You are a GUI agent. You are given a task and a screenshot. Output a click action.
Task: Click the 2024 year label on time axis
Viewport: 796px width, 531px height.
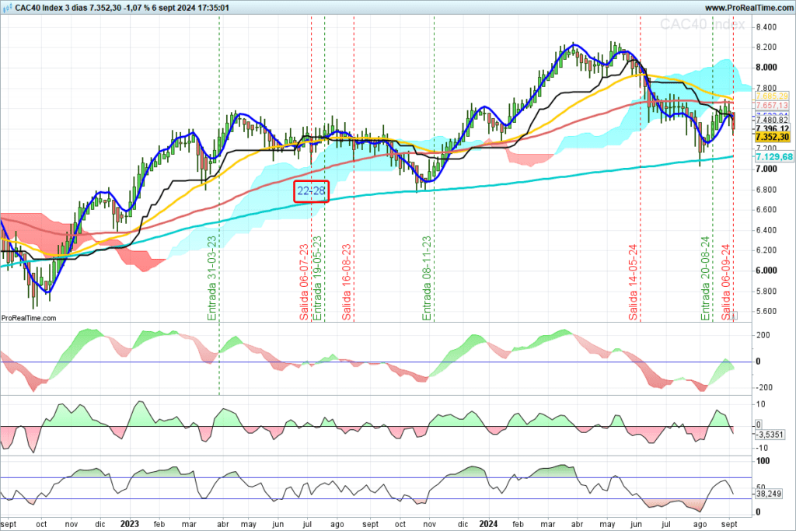tap(488, 524)
